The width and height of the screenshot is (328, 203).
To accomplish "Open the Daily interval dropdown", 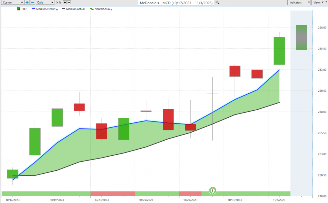I will 45,3.
